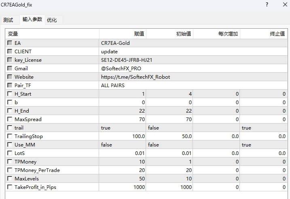
Task: Check the Use_MM parameter box
Action: coord(10,145)
